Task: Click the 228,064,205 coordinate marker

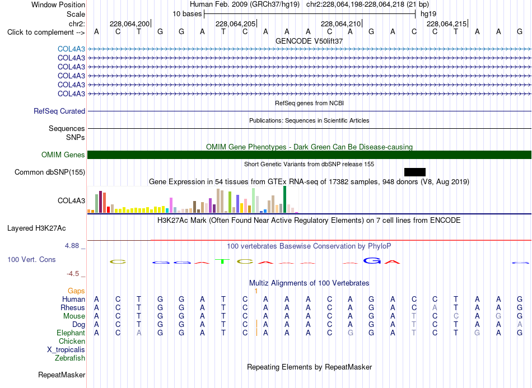Action: (236, 24)
